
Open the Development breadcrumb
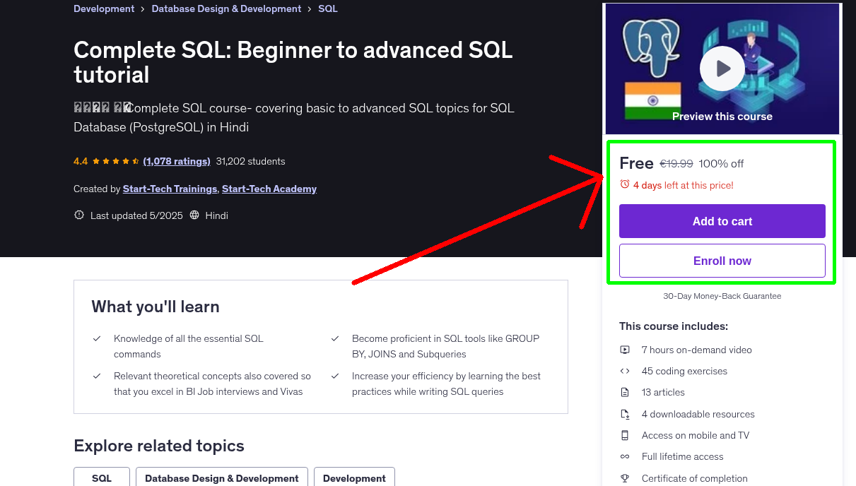[104, 9]
